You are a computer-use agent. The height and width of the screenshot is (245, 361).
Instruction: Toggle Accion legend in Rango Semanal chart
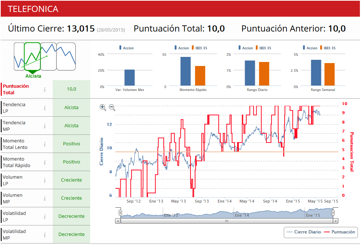[x=310, y=48]
